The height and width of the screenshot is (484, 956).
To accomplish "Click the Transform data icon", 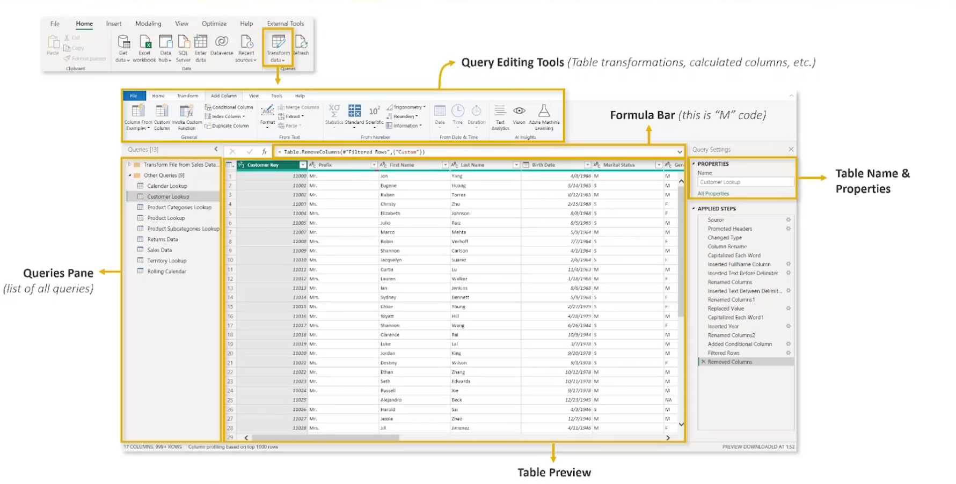I will (278, 42).
